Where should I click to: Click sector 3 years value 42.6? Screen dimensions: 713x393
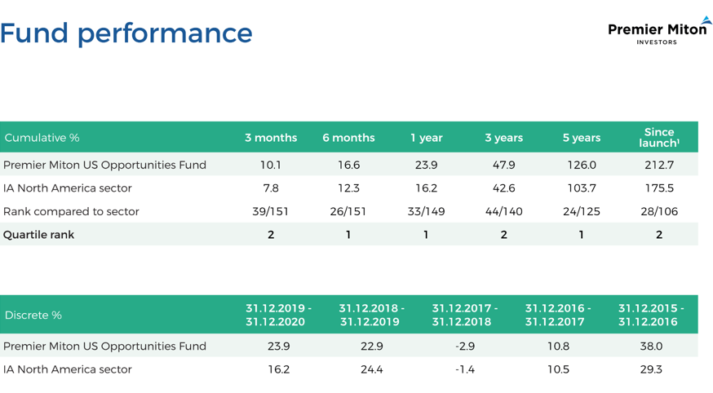point(504,188)
